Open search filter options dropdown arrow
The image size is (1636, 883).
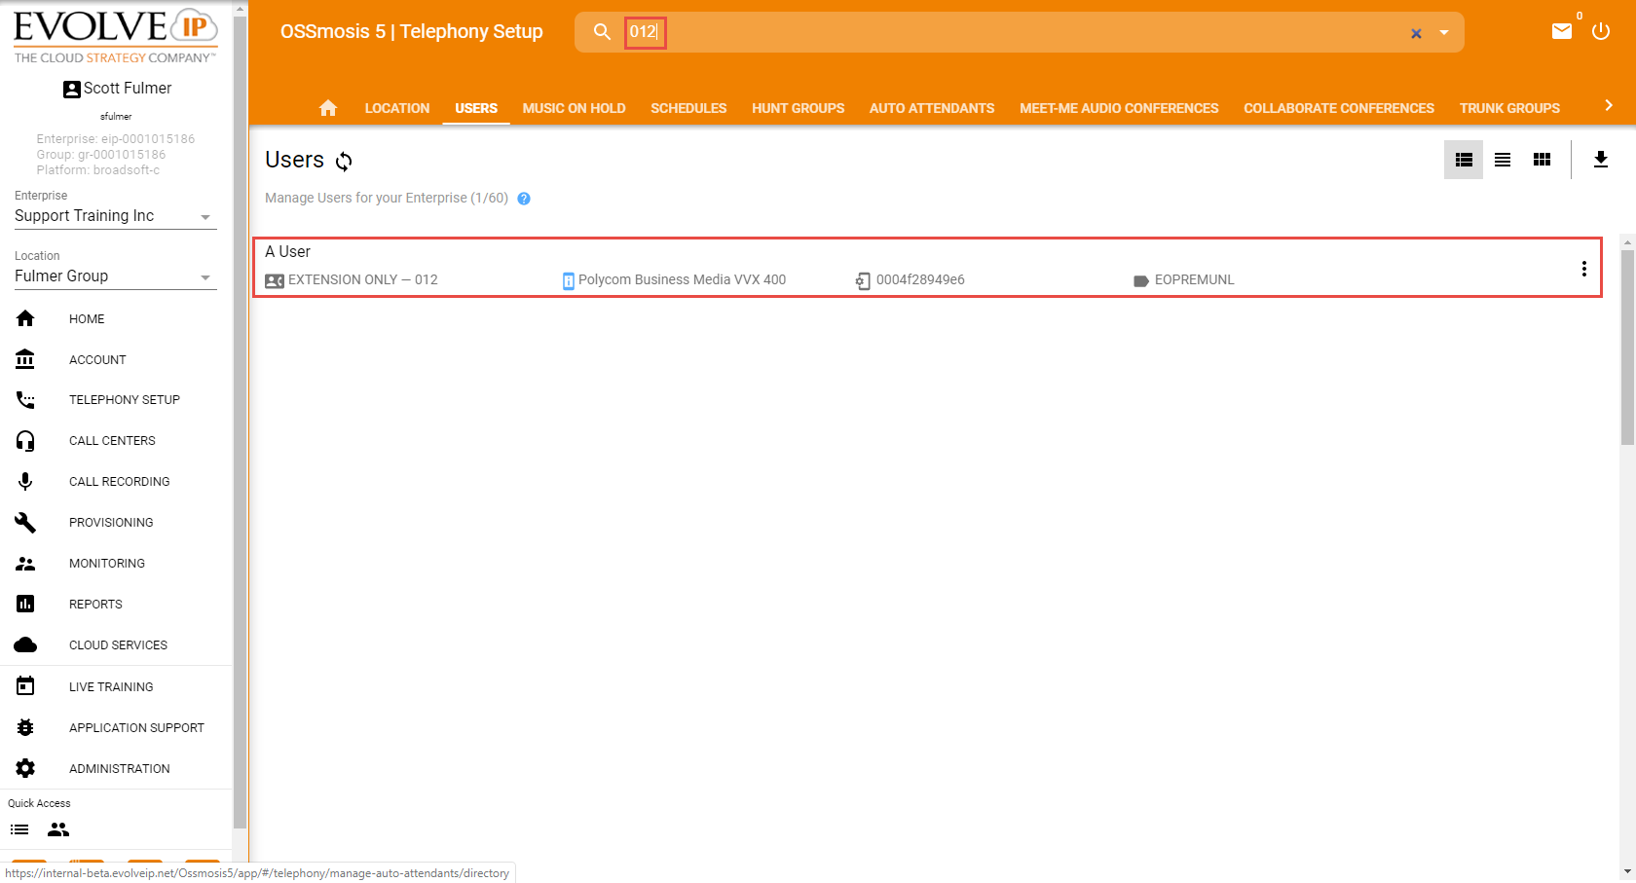pyautogui.click(x=1444, y=33)
